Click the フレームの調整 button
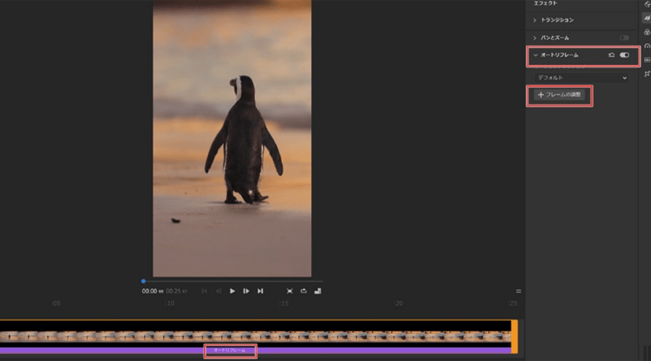 560,95
